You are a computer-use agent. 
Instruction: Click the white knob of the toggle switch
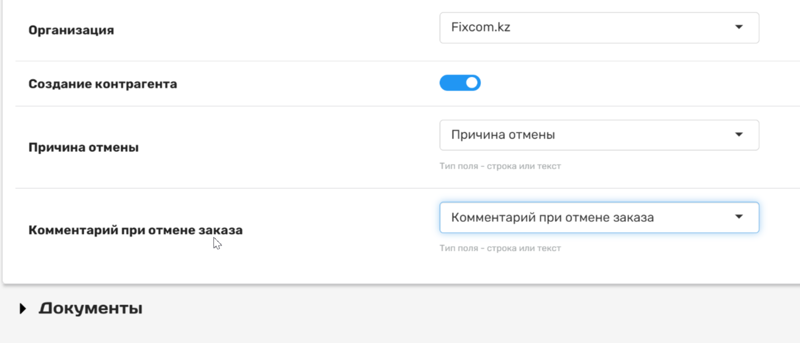(471, 83)
